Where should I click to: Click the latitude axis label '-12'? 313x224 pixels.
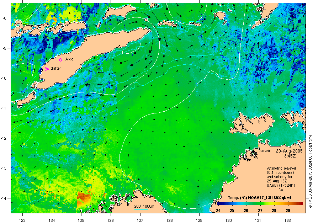pos(4,138)
